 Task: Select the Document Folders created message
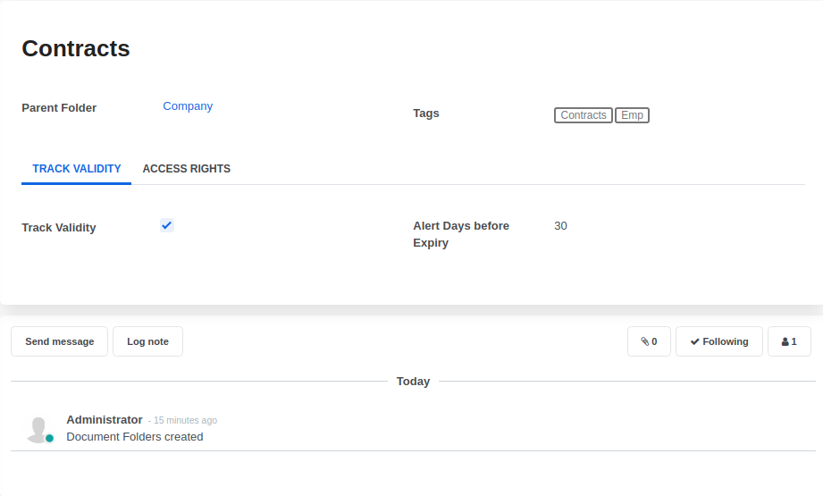tap(135, 437)
